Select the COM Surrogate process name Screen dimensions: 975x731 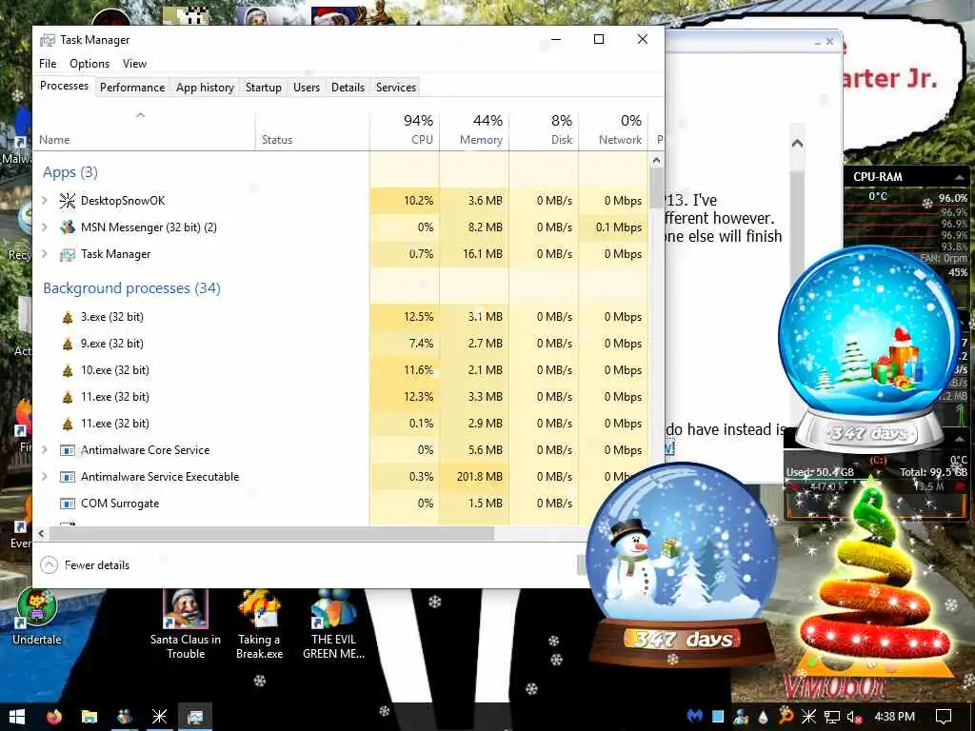120,504
